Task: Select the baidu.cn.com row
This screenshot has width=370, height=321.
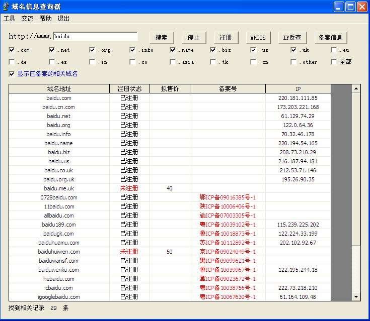Action: [170, 107]
